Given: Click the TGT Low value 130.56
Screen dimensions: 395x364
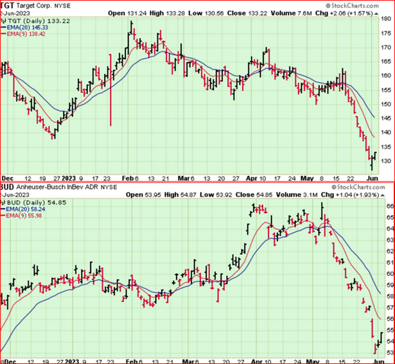Looking at the screenshot, I should 214,13.
